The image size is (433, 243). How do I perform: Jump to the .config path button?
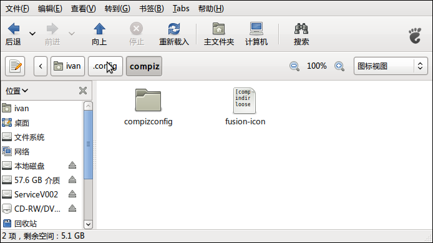click(105, 66)
